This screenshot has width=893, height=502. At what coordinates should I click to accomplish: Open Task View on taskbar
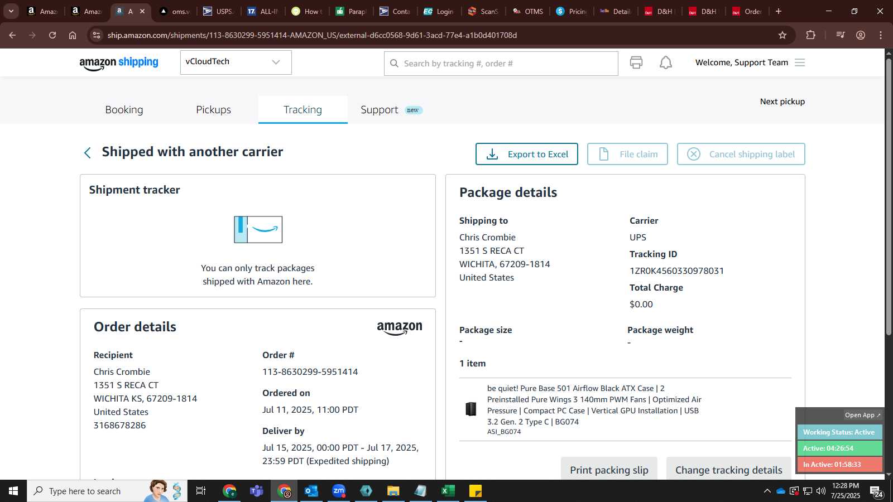[x=201, y=491]
